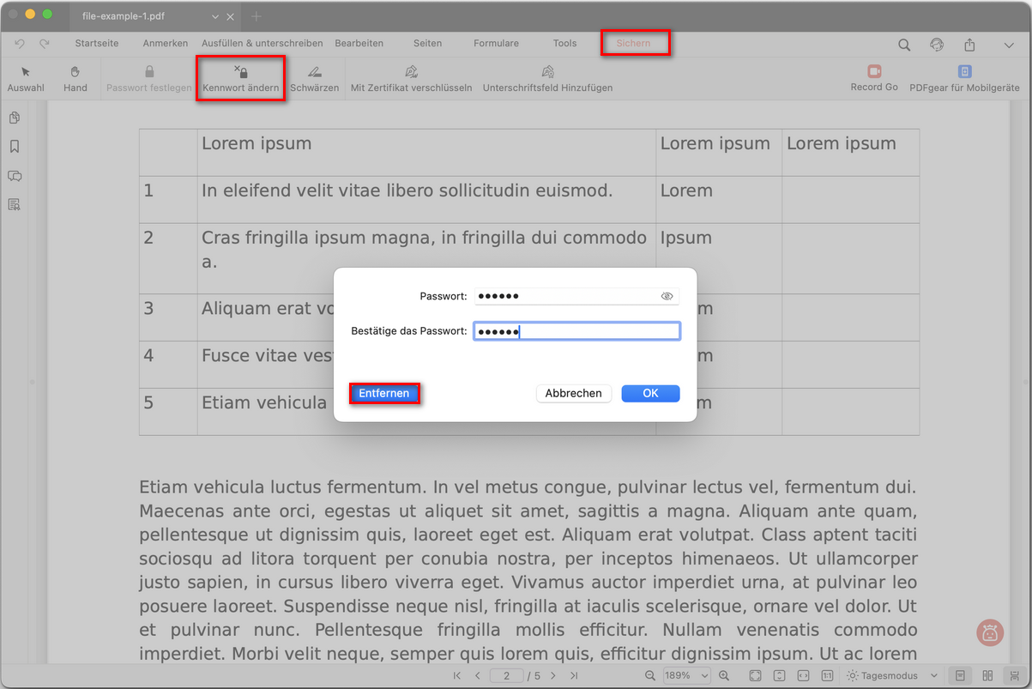This screenshot has width=1032, height=689.
Task: Open the zoom percentage dropdown
Action: click(x=686, y=675)
